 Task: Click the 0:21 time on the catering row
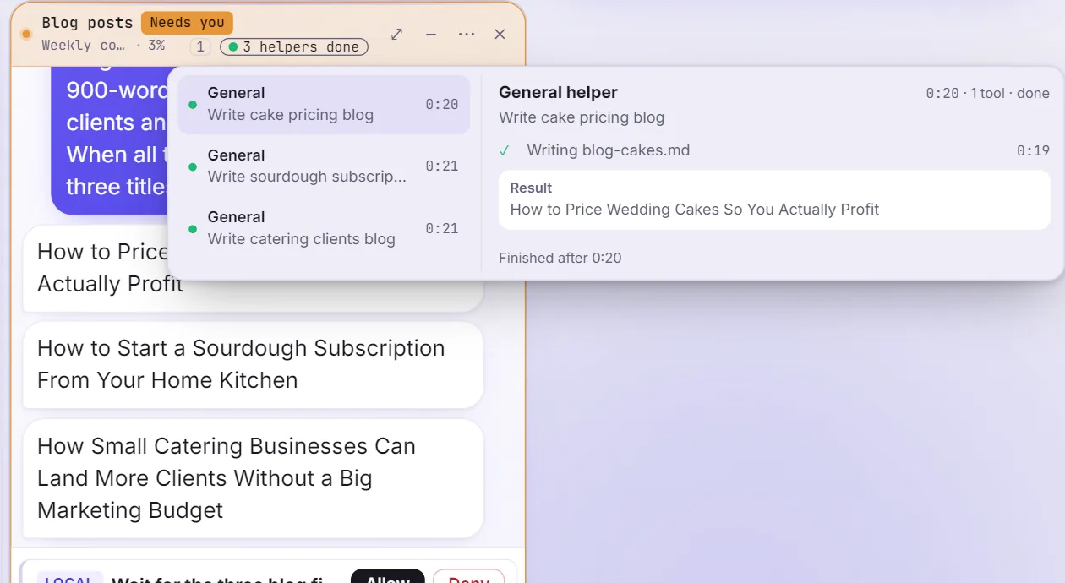pos(441,228)
